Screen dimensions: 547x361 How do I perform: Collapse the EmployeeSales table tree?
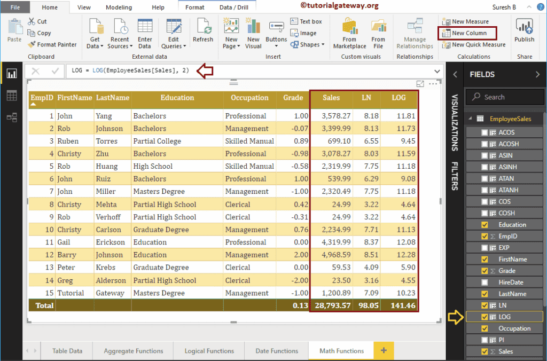pyautogui.click(x=470, y=119)
